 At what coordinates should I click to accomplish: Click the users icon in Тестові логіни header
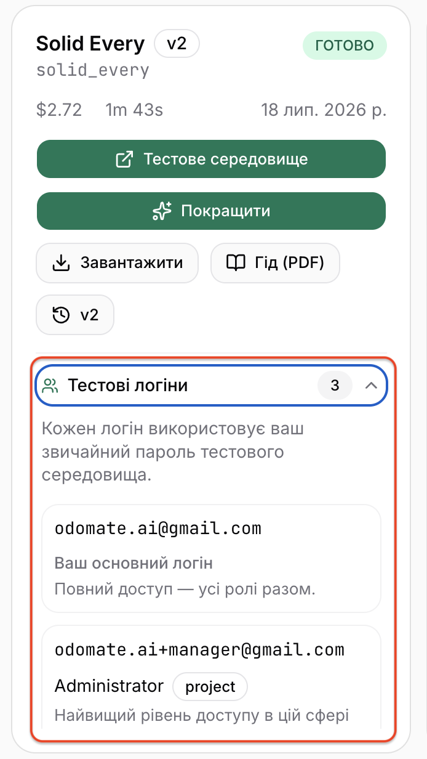(50, 386)
